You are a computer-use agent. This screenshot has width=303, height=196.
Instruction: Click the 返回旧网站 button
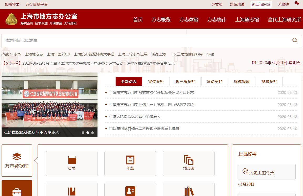[261, 4]
